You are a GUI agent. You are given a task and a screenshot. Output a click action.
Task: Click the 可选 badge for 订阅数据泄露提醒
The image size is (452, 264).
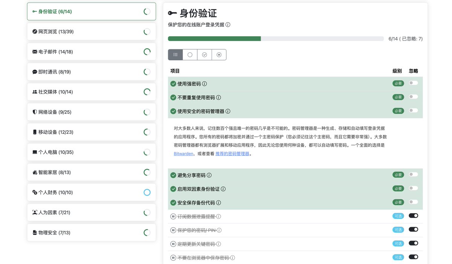click(x=398, y=216)
